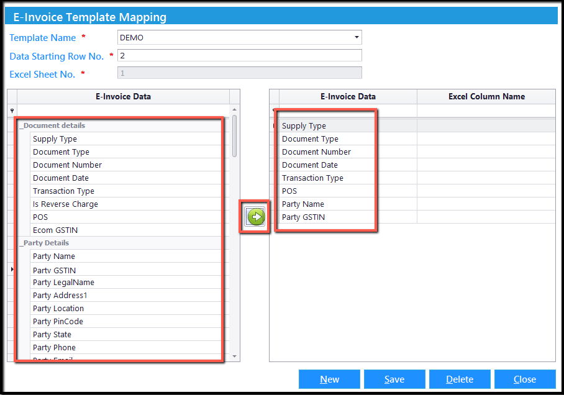Viewport: 564px width, 395px height.
Task: Click the Save button
Action: 394,379
